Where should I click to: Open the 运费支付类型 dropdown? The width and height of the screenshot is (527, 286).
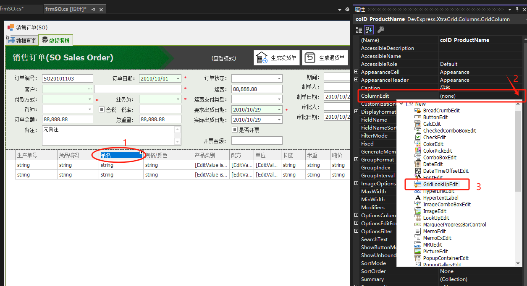(279, 99)
